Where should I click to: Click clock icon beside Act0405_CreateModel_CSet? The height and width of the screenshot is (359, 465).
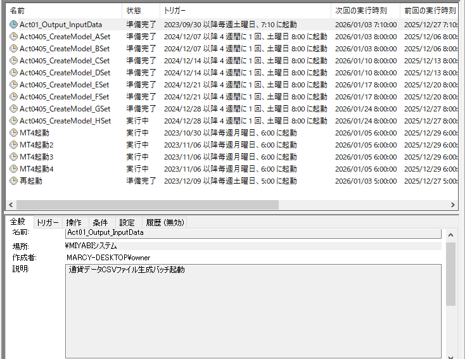click(x=13, y=61)
